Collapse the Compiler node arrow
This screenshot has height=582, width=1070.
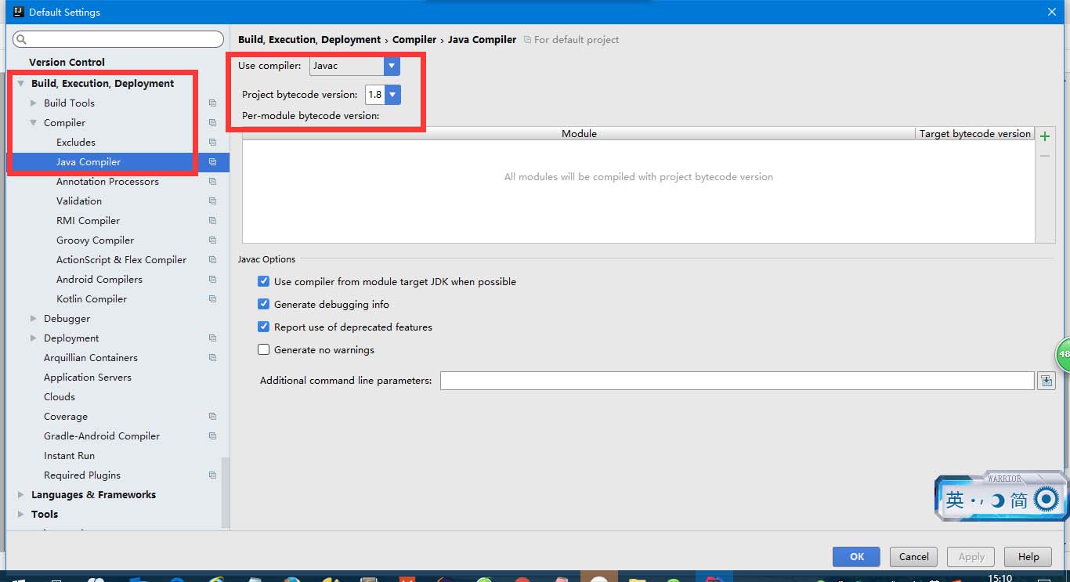[x=34, y=123]
